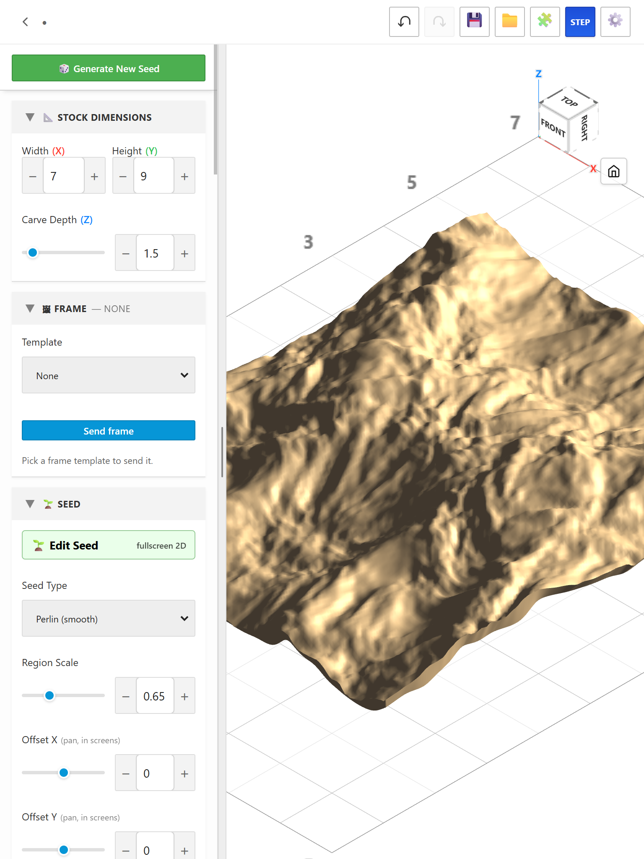644x859 pixels.
Task: Increase Width (X) value
Action: 95,176
